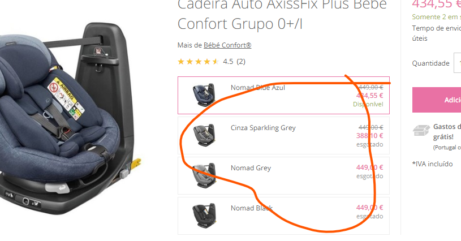Image resolution: width=461 pixels, height=241 pixels.
Task: Click the Gastos grátis shipping text
Action: pos(447,132)
